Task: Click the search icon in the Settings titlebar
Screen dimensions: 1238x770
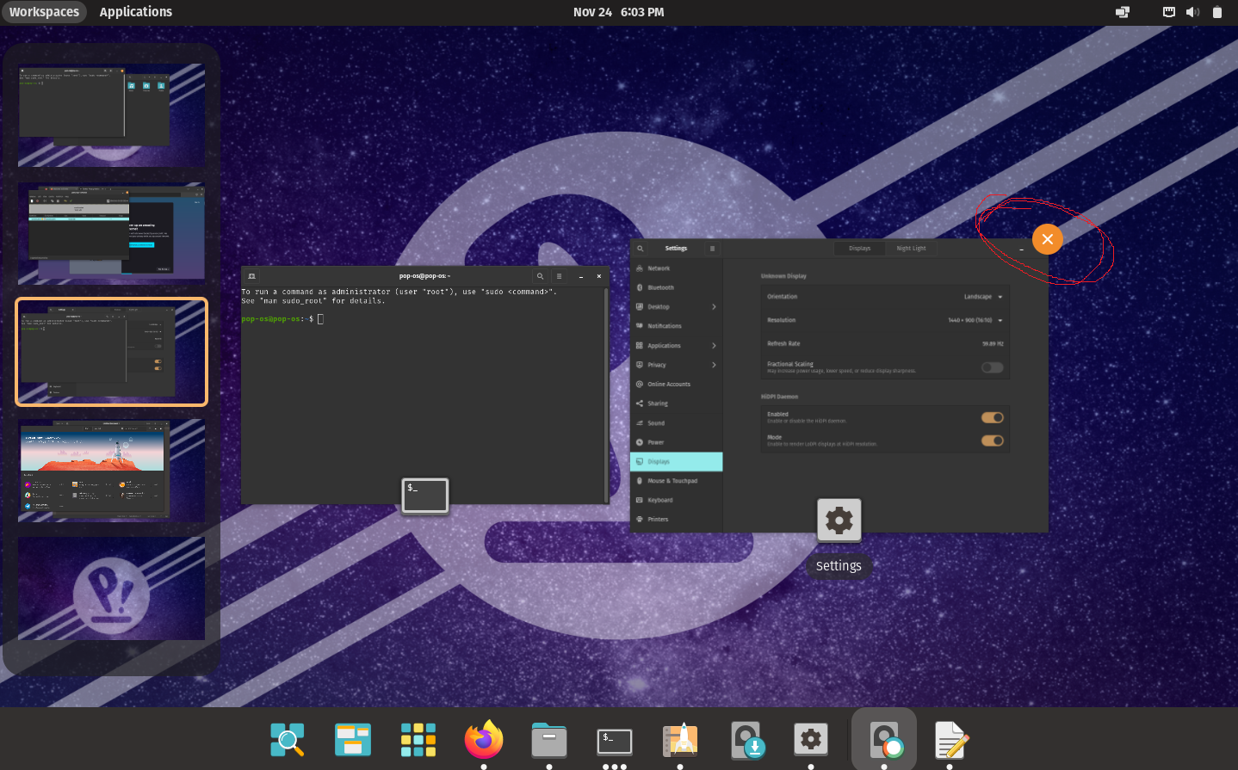Action: (641, 248)
